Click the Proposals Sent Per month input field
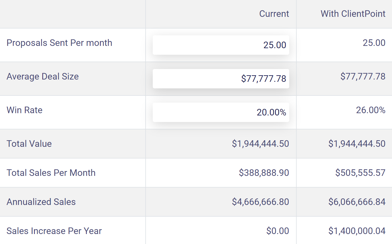Screen dimensions: 392x244 (x=221, y=45)
